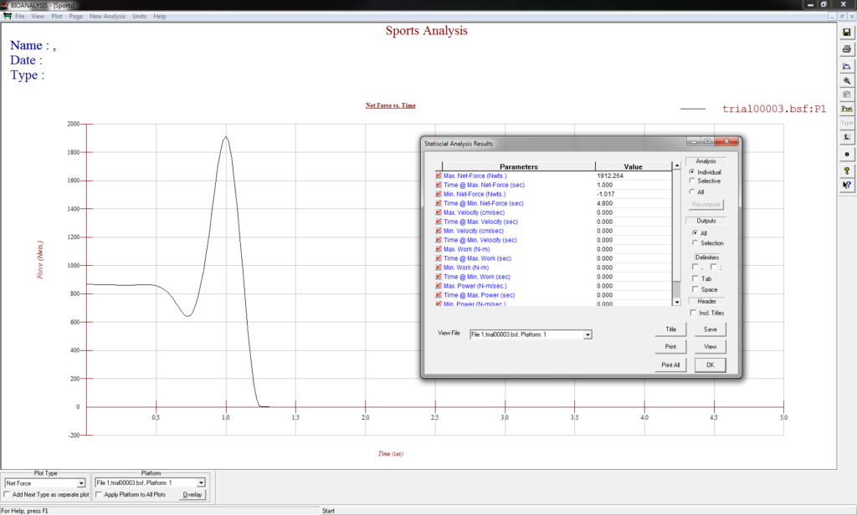Open the Platform dropdown in bottom panel
The image size is (857, 515).
(x=201, y=483)
